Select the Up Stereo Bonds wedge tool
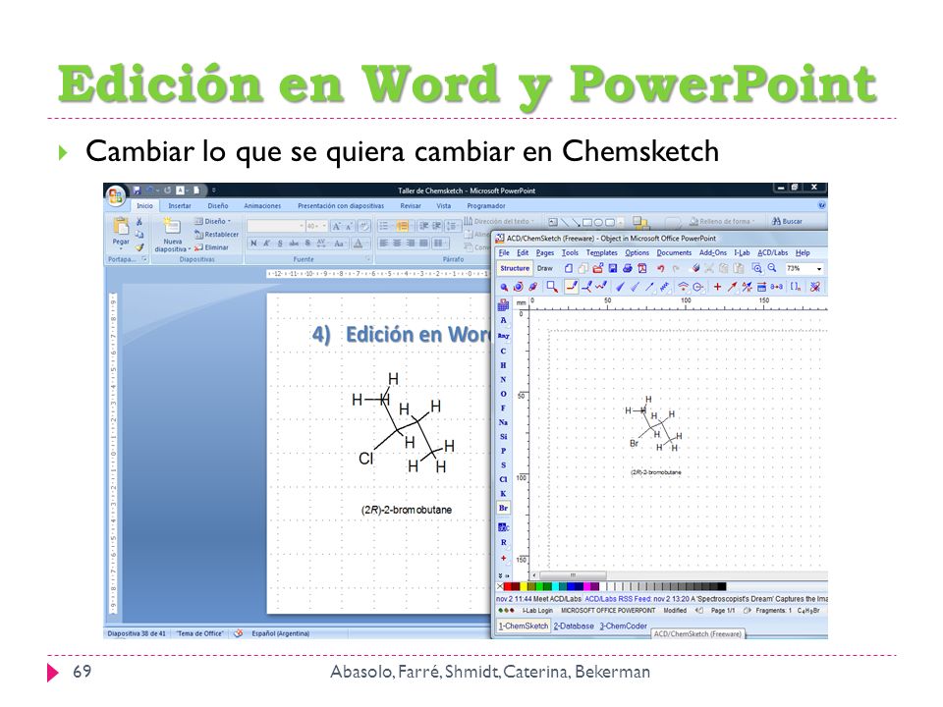Viewport: 943px width, 707px height. click(x=621, y=286)
